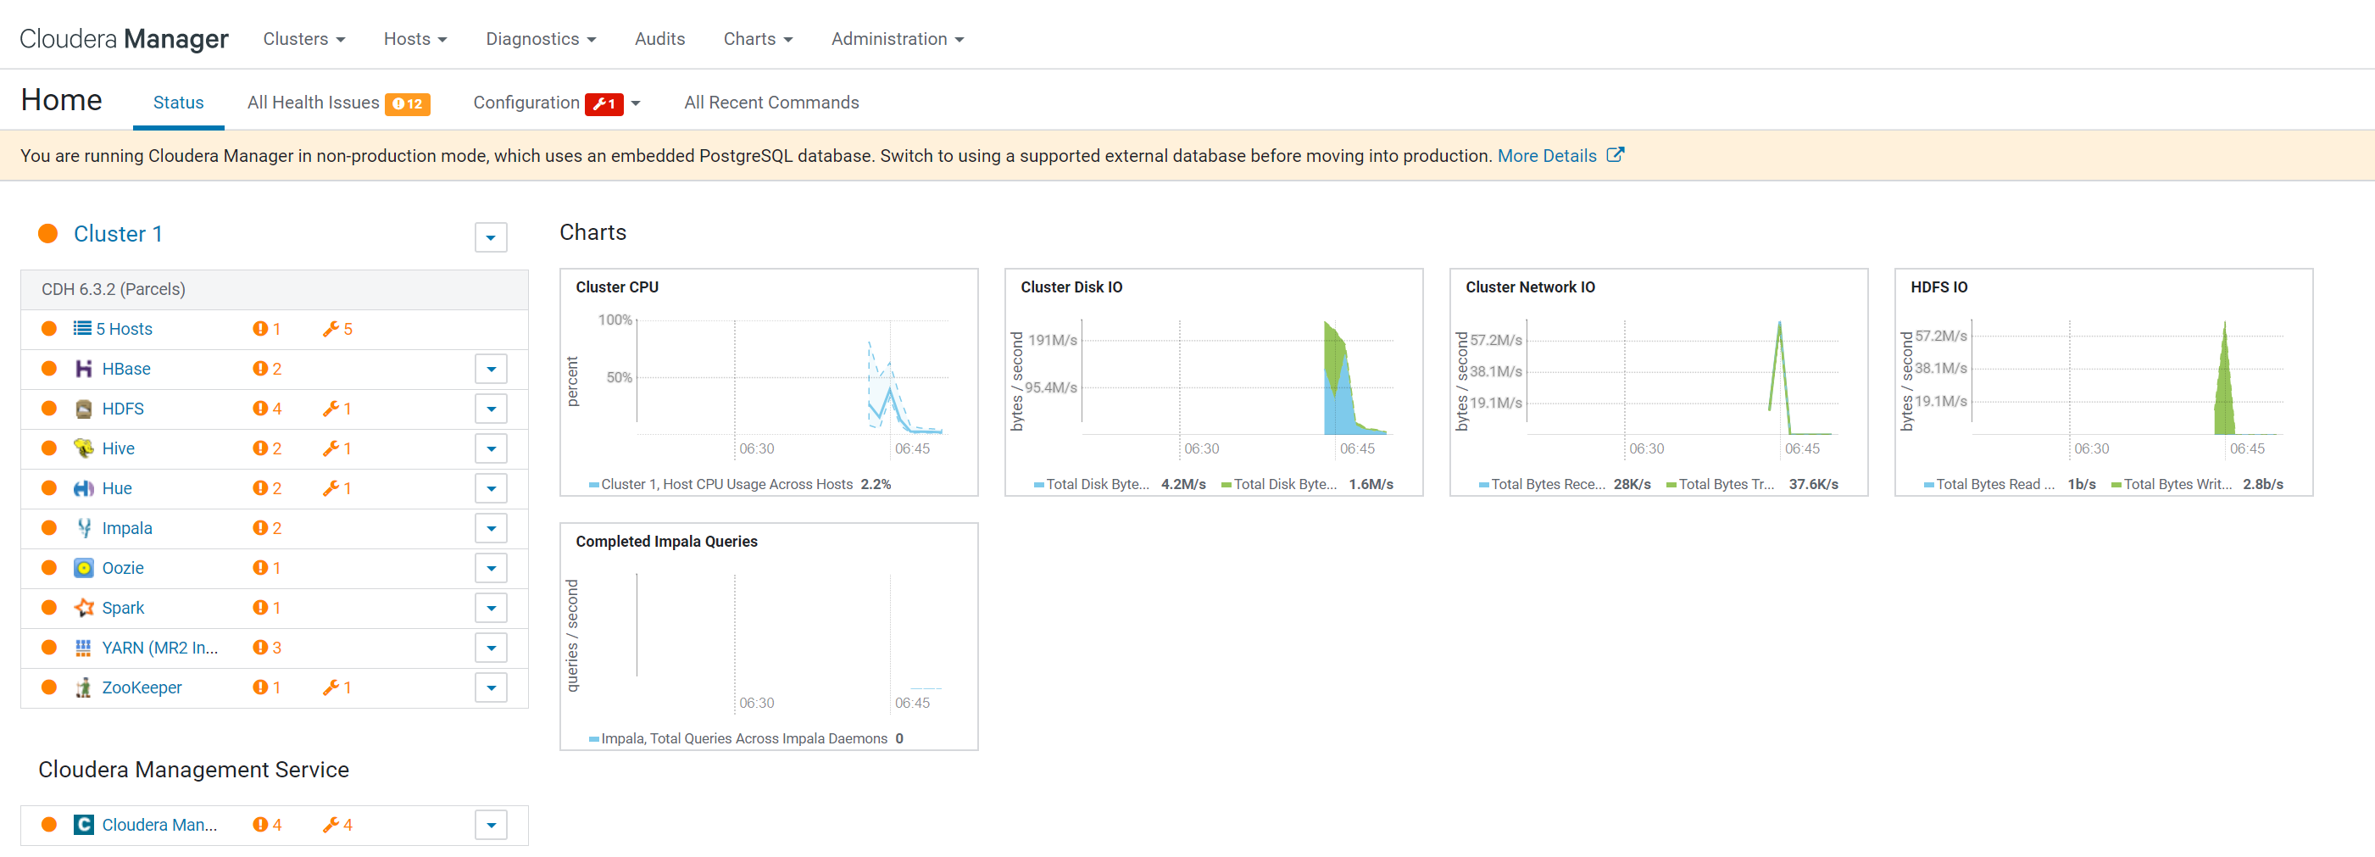
Task: Click the HDFS service icon
Action: (84, 409)
